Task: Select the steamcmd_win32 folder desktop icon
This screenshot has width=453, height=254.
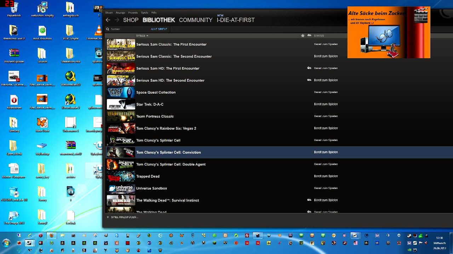Action: pyautogui.click(x=14, y=33)
